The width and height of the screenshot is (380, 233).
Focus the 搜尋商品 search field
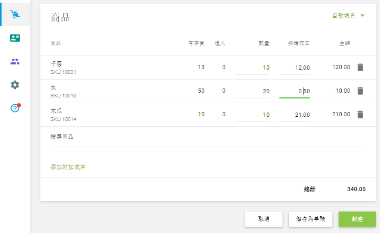point(208,137)
